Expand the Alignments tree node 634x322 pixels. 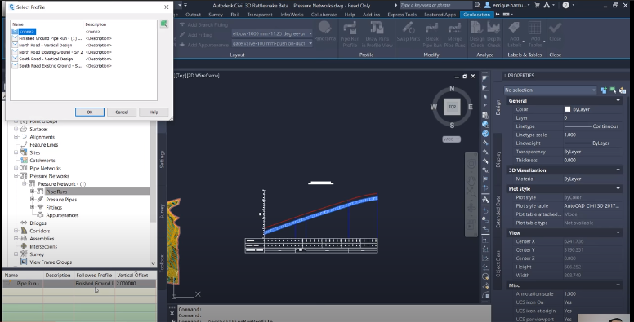[x=16, y=137]
